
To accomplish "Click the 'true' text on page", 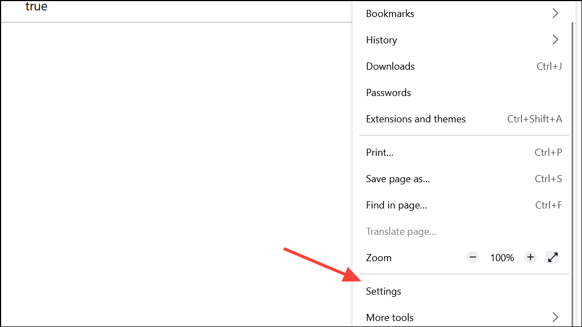I will pos(36,7).
